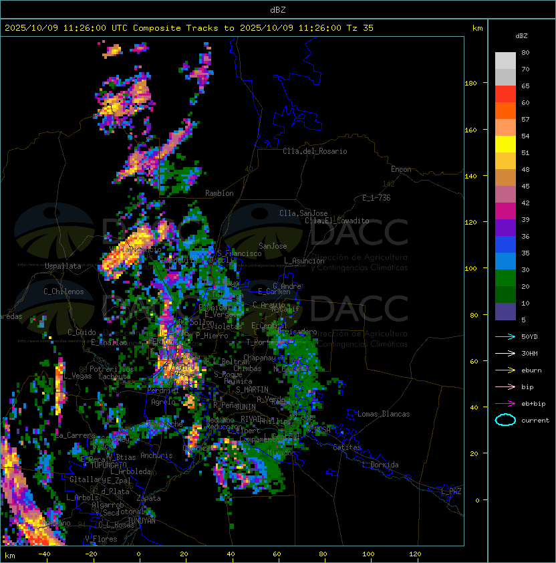Click the TUPUNGATO place label
The height and width of the screenshot is (563, 556).
[108, 465]
